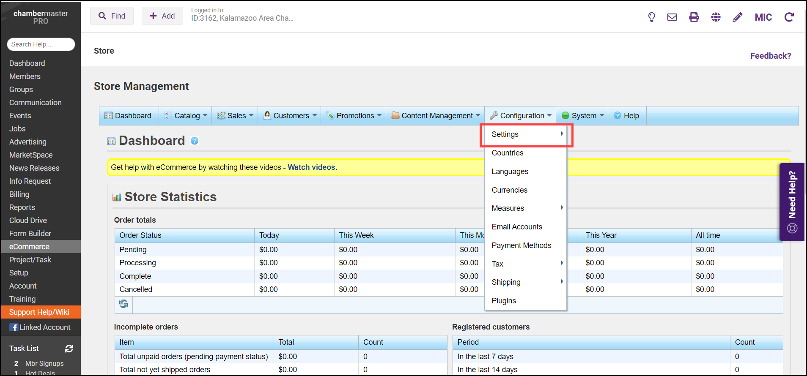This screenshot has height=376, width=807.
Task: Click the Add button
Action: pyautogui.click(x=162, y=16)
